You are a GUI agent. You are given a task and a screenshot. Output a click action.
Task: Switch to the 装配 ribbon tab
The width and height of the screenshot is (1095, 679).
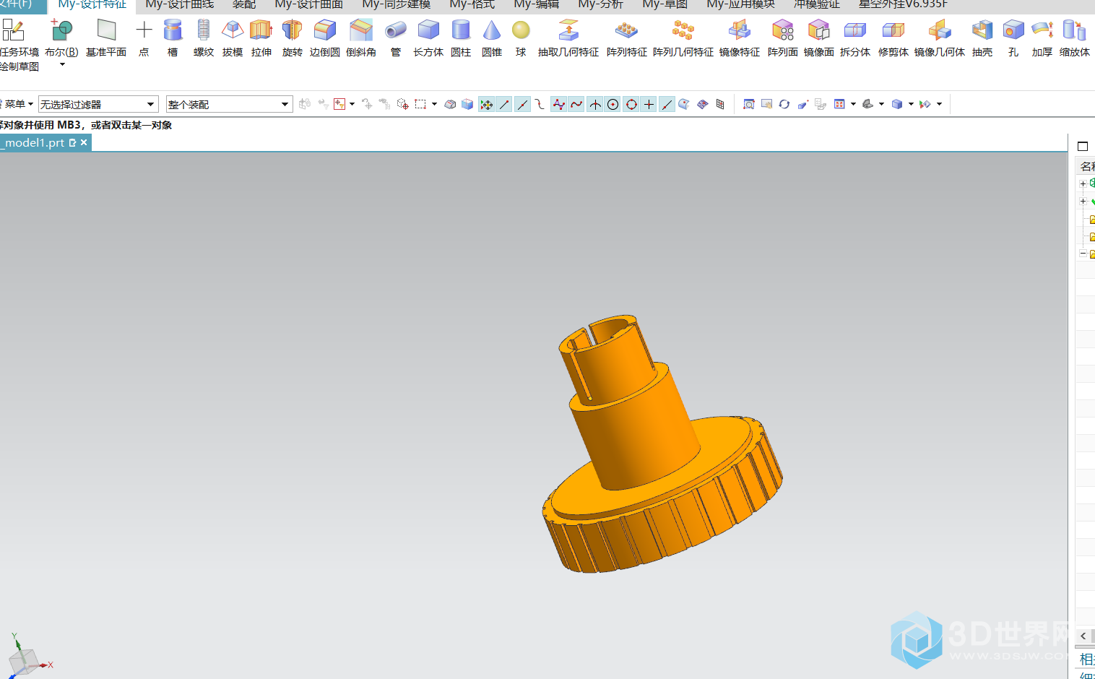tap(244, 5)
